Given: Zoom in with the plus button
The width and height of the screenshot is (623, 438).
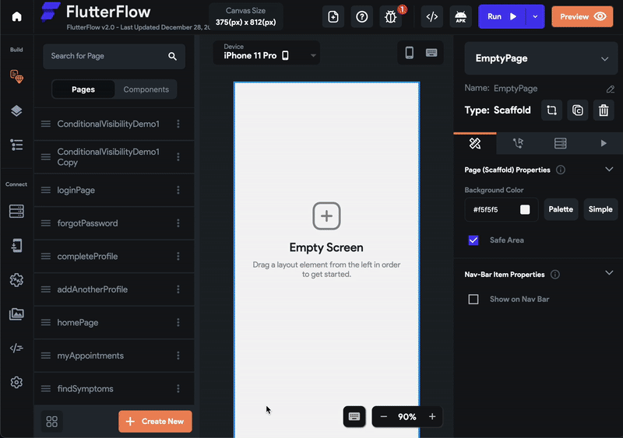Looking at the screenshot, I should point(432,416).
